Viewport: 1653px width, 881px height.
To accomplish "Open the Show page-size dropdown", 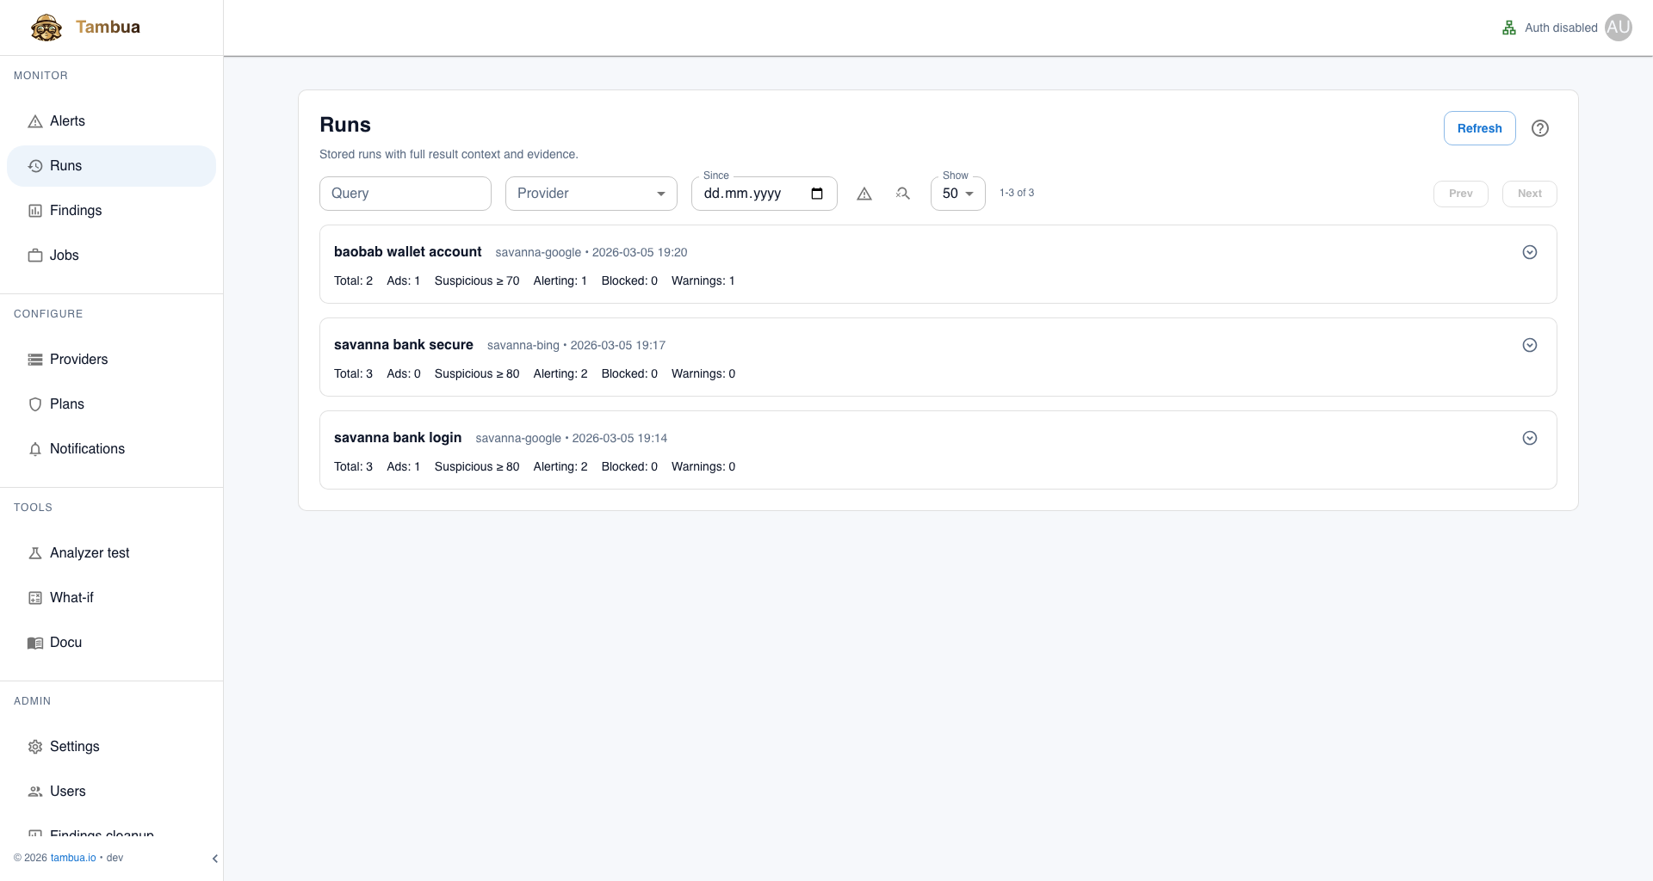I will pos(957,194).
